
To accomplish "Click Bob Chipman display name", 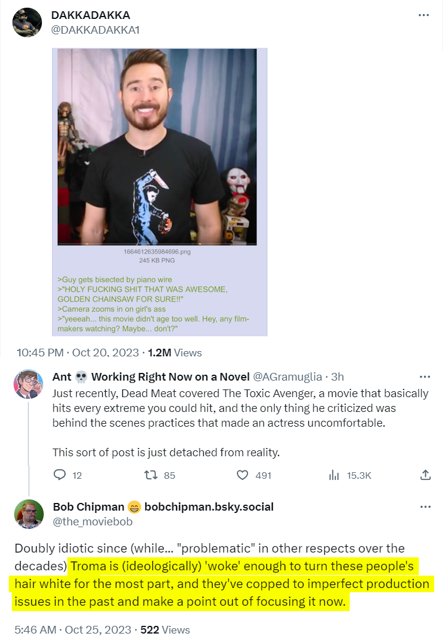I will coord(89,507).
